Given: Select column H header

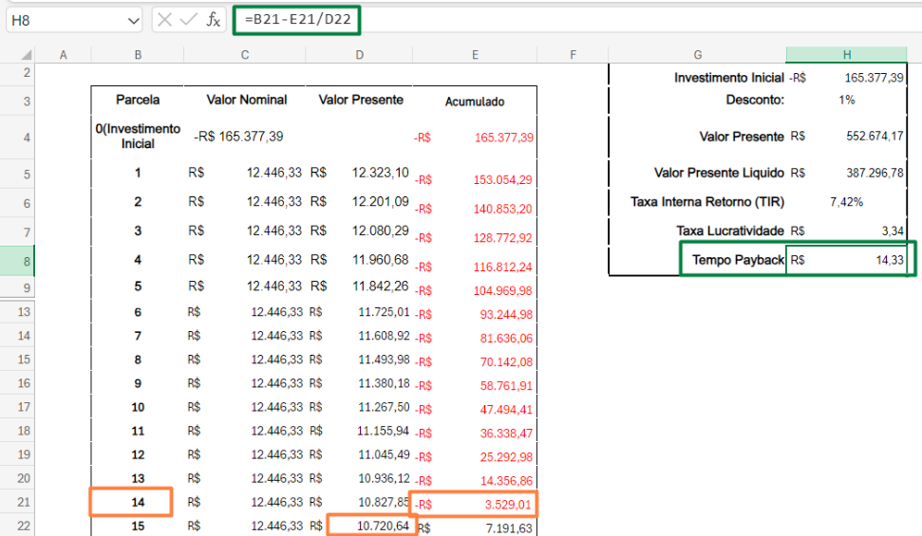Looking at the screenshot, I should [847, 55].
